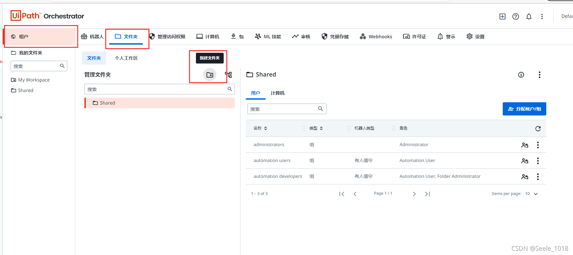The image size is (573, 255).
Task: Switch to the 文件夹 sub-tab
Action: tap(94, 58)
